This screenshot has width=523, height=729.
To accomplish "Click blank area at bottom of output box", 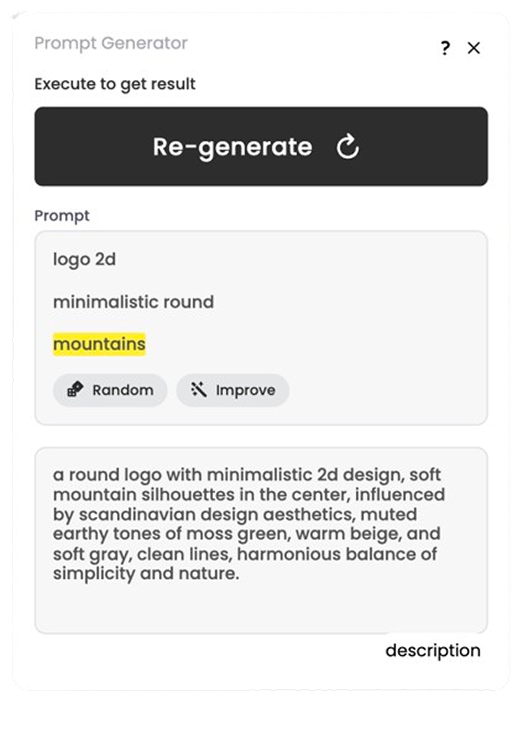I will 261,609.
